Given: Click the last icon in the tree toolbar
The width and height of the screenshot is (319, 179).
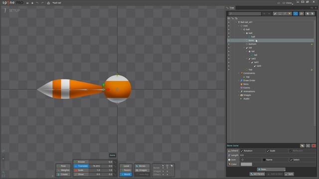Looking at the screenshot, I should pos(313,13).
